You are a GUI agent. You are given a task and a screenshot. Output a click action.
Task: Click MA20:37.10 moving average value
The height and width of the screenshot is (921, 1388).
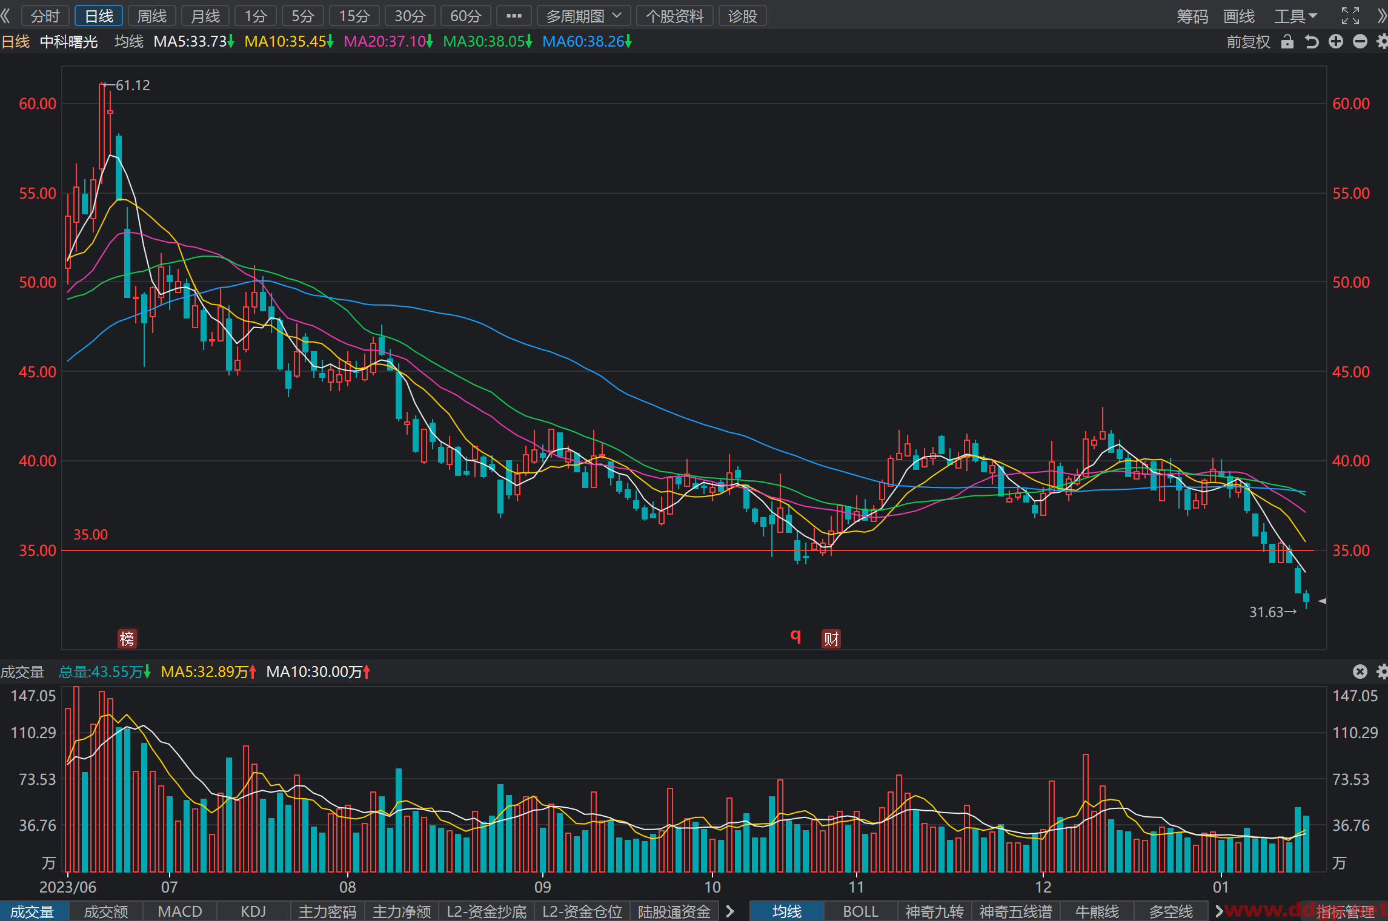point(388,42)
